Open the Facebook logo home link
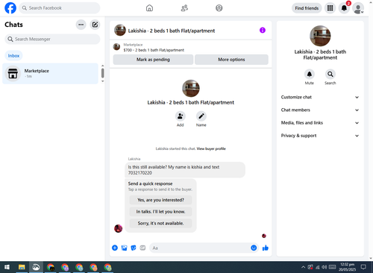Image resolution: width=373 pixels, height=273 pixels. pyautogui.click(x=10, y=8)
